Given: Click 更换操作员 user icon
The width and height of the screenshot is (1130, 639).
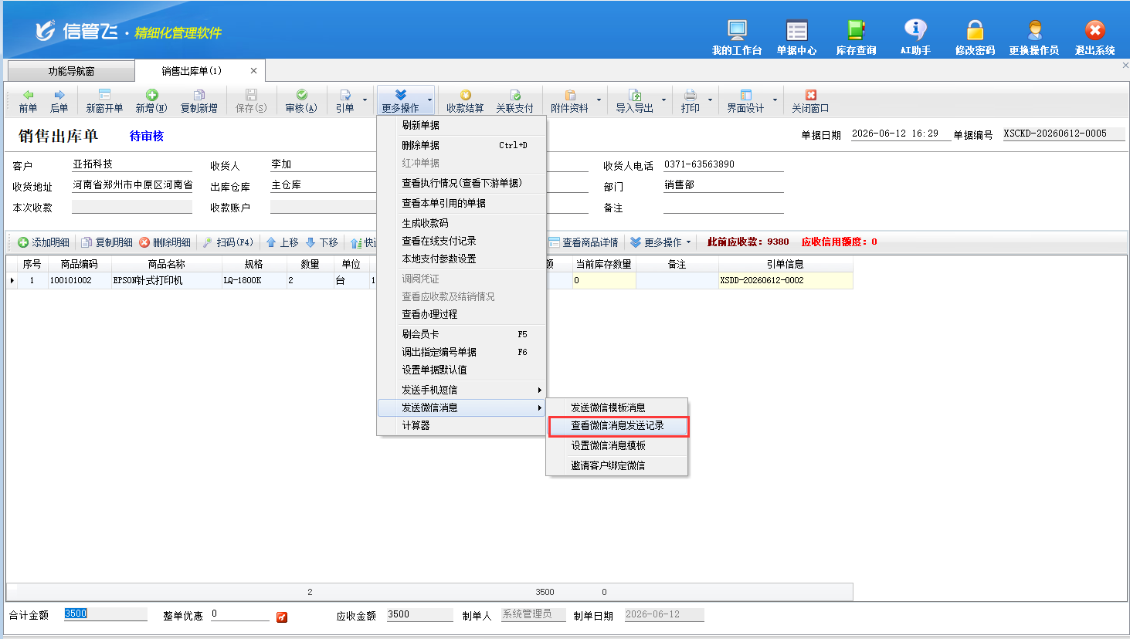Looking at the screenshot, I should coord(1034,37).
